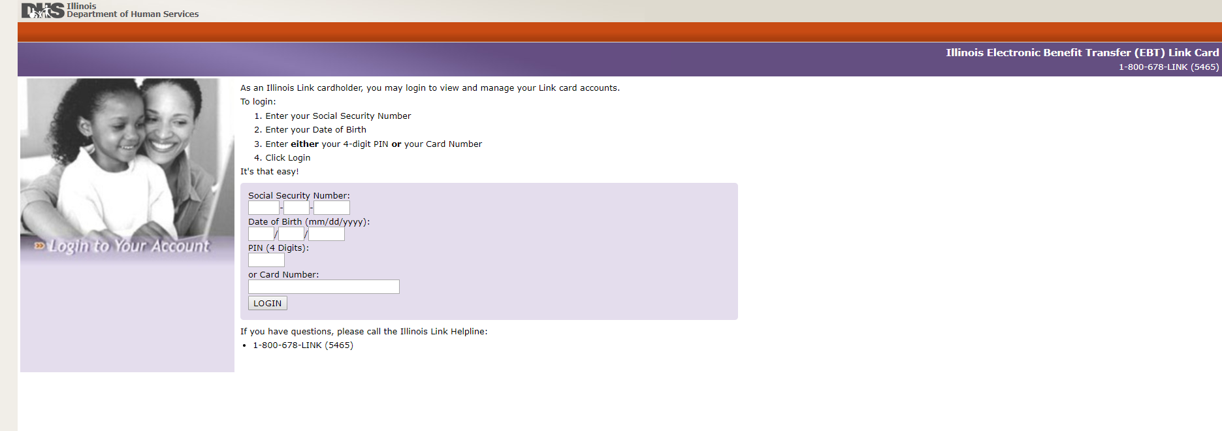Click the Date of Birth (mm/dd/yyyy) label
1222x431 pixels.
point(309,221)
